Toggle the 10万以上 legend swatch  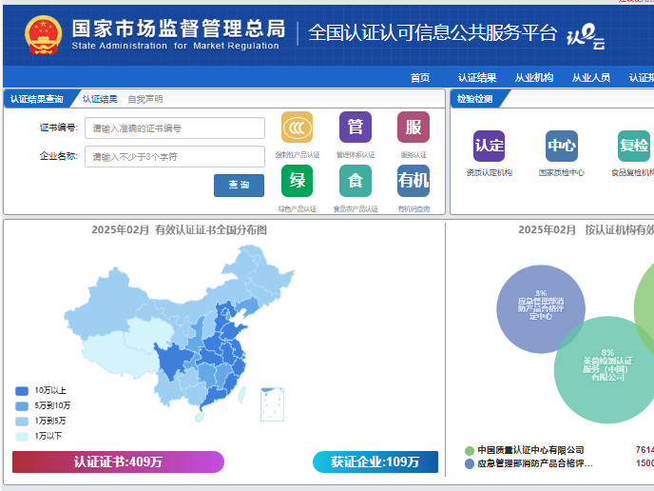coord(22,391)
